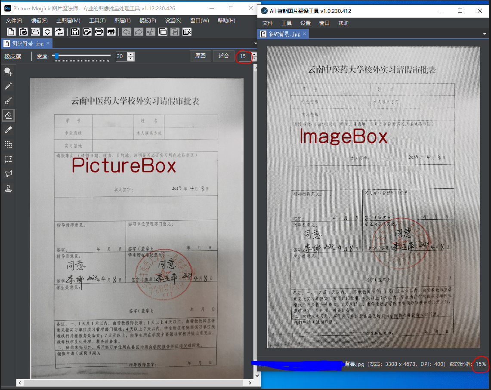Screen dimensions: 491x390
Task: Click the zoom value field showing 15
Action: (x=245, y=56)
